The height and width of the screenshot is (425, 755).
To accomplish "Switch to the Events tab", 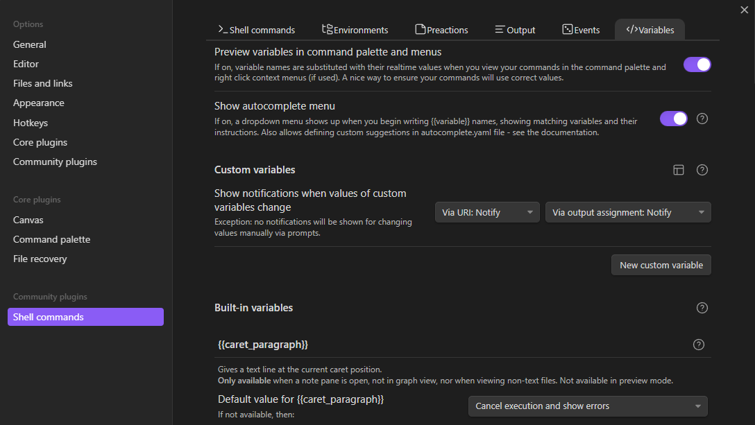I will [x=581, y=30].
